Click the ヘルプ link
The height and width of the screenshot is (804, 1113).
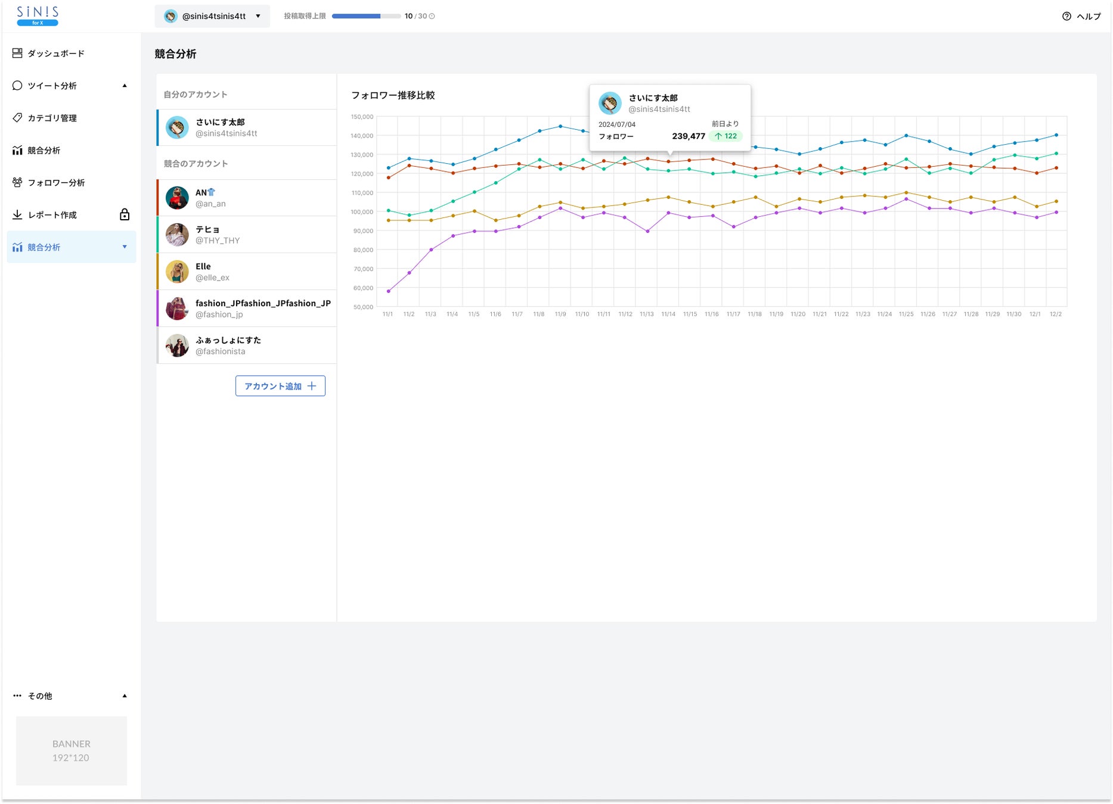point(1089,16)
